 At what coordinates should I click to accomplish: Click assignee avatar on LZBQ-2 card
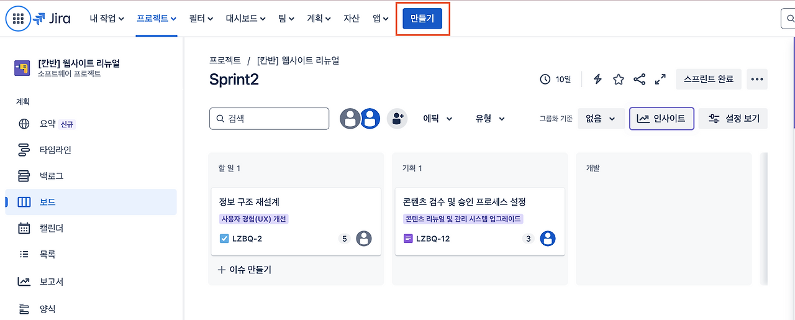tap(364, 239)
